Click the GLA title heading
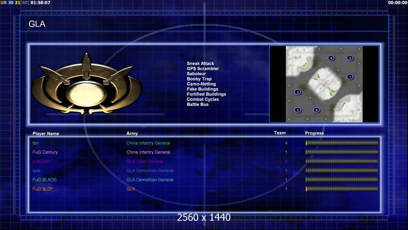 [x=37, y=24]
